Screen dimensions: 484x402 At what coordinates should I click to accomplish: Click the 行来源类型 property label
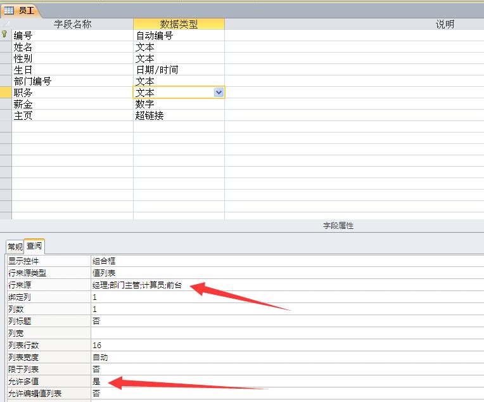point(49,273)
